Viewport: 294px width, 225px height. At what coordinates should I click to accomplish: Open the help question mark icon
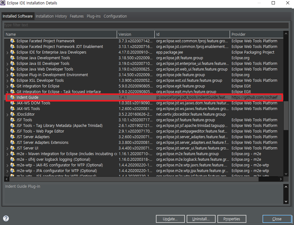tap(6, 218)
